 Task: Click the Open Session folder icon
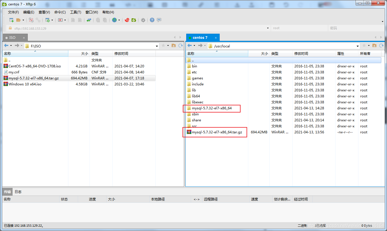click(x=18, y=20)
